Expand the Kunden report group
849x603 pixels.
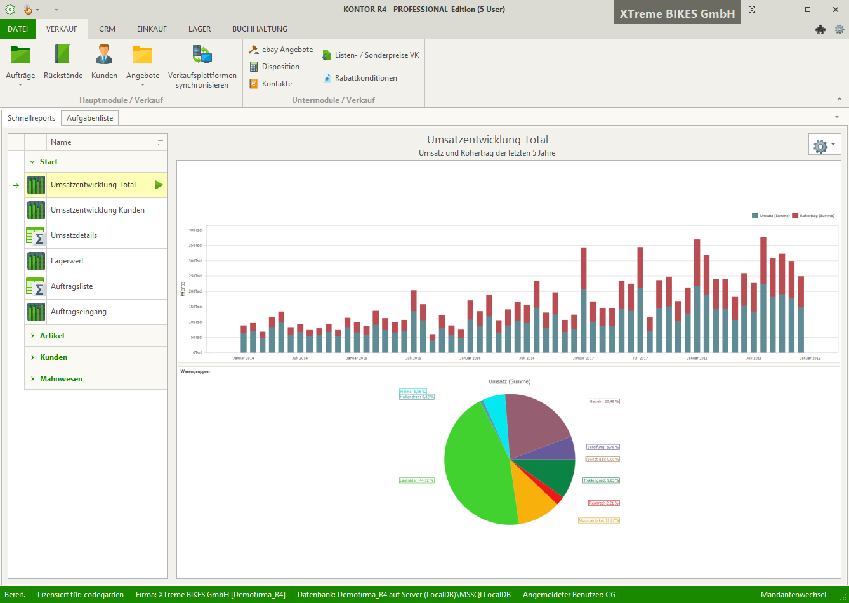32,357
